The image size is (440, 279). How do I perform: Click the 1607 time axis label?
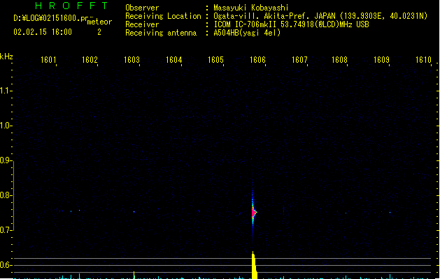[x=299, y=60]
